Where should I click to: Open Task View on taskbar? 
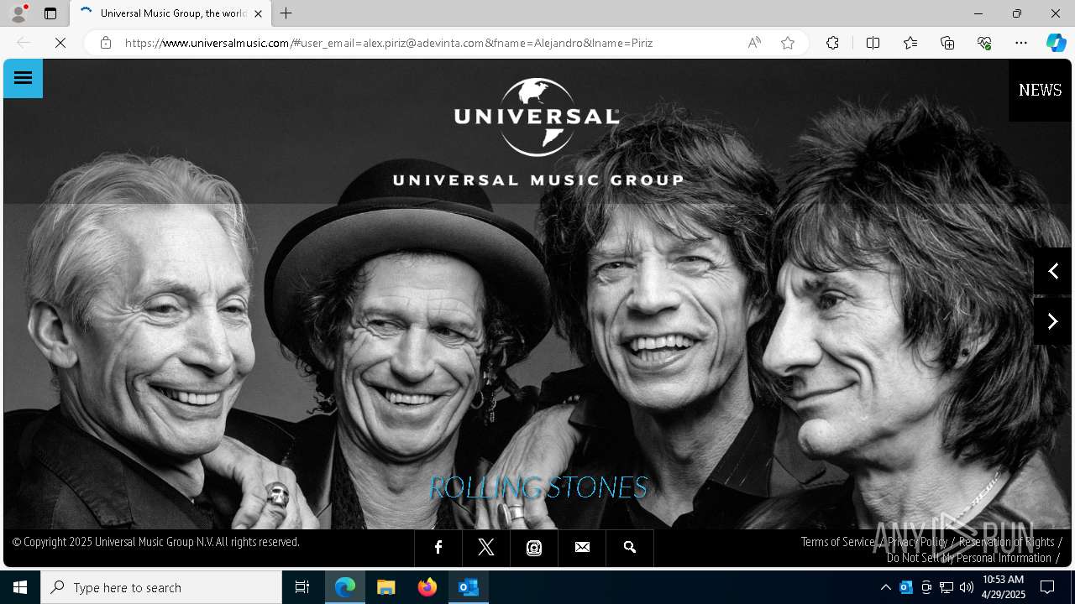tap(302, 587)
